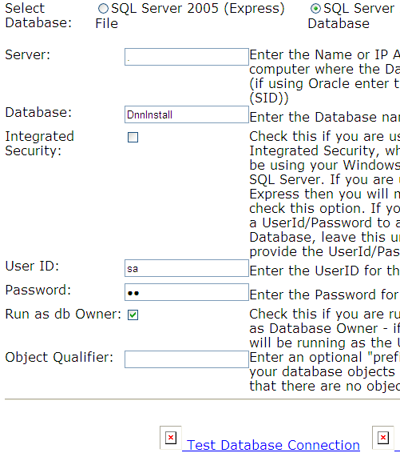Click the "Integrated Security:" label
400x457 pixels.
(x=40, y=143)
